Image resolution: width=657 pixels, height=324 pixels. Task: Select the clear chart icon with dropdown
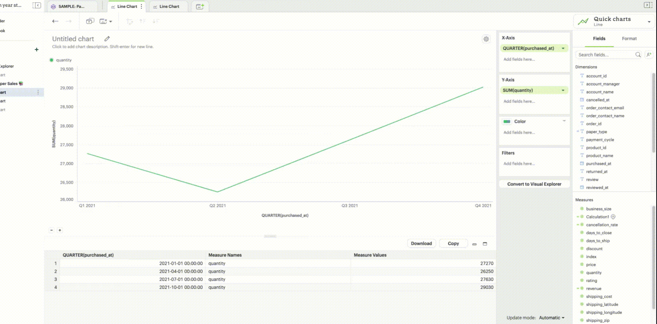(105, 21)
